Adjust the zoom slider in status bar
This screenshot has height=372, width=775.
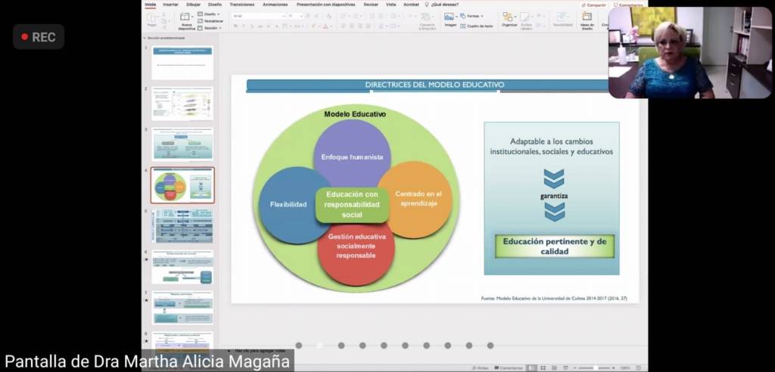click(596, 368)
